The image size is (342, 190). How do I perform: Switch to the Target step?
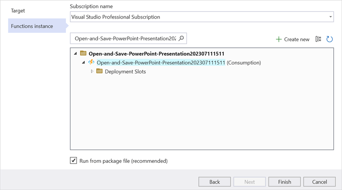[18, 11]
